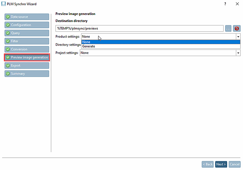Go to the Data source step
Screen dimensions: 243x170
(x=27, y=17)
